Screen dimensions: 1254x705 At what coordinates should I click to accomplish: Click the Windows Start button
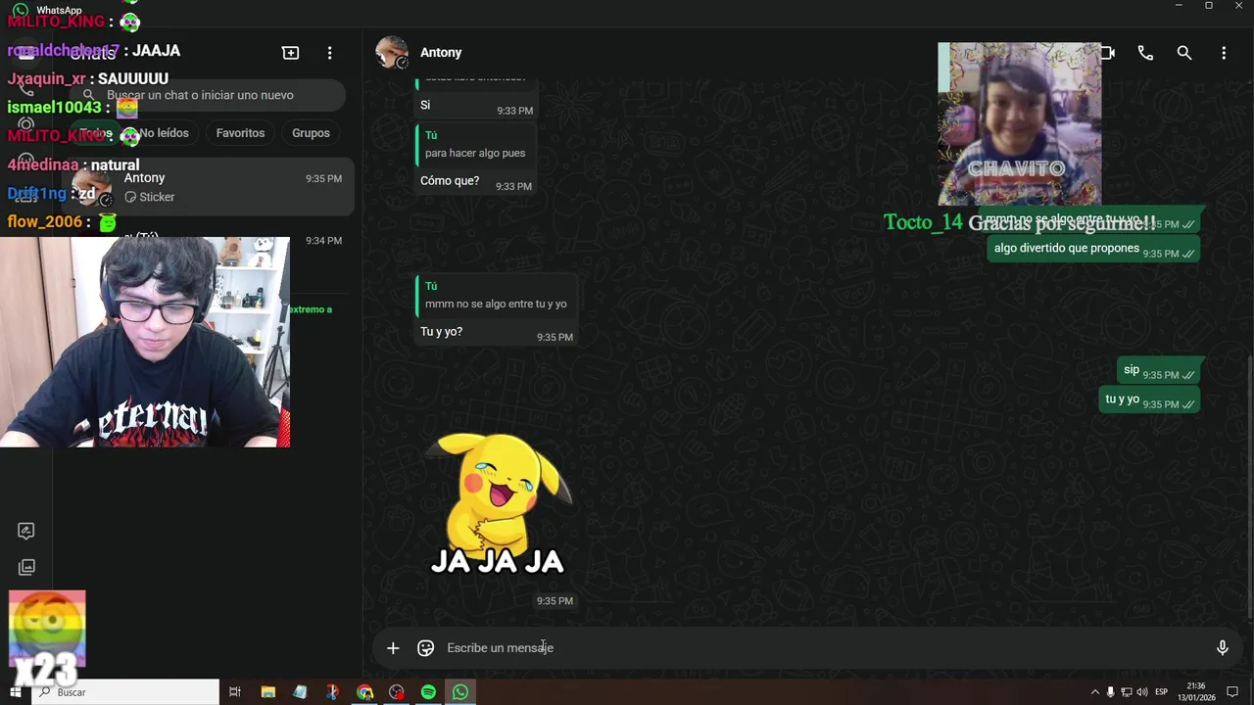point(15,692)
